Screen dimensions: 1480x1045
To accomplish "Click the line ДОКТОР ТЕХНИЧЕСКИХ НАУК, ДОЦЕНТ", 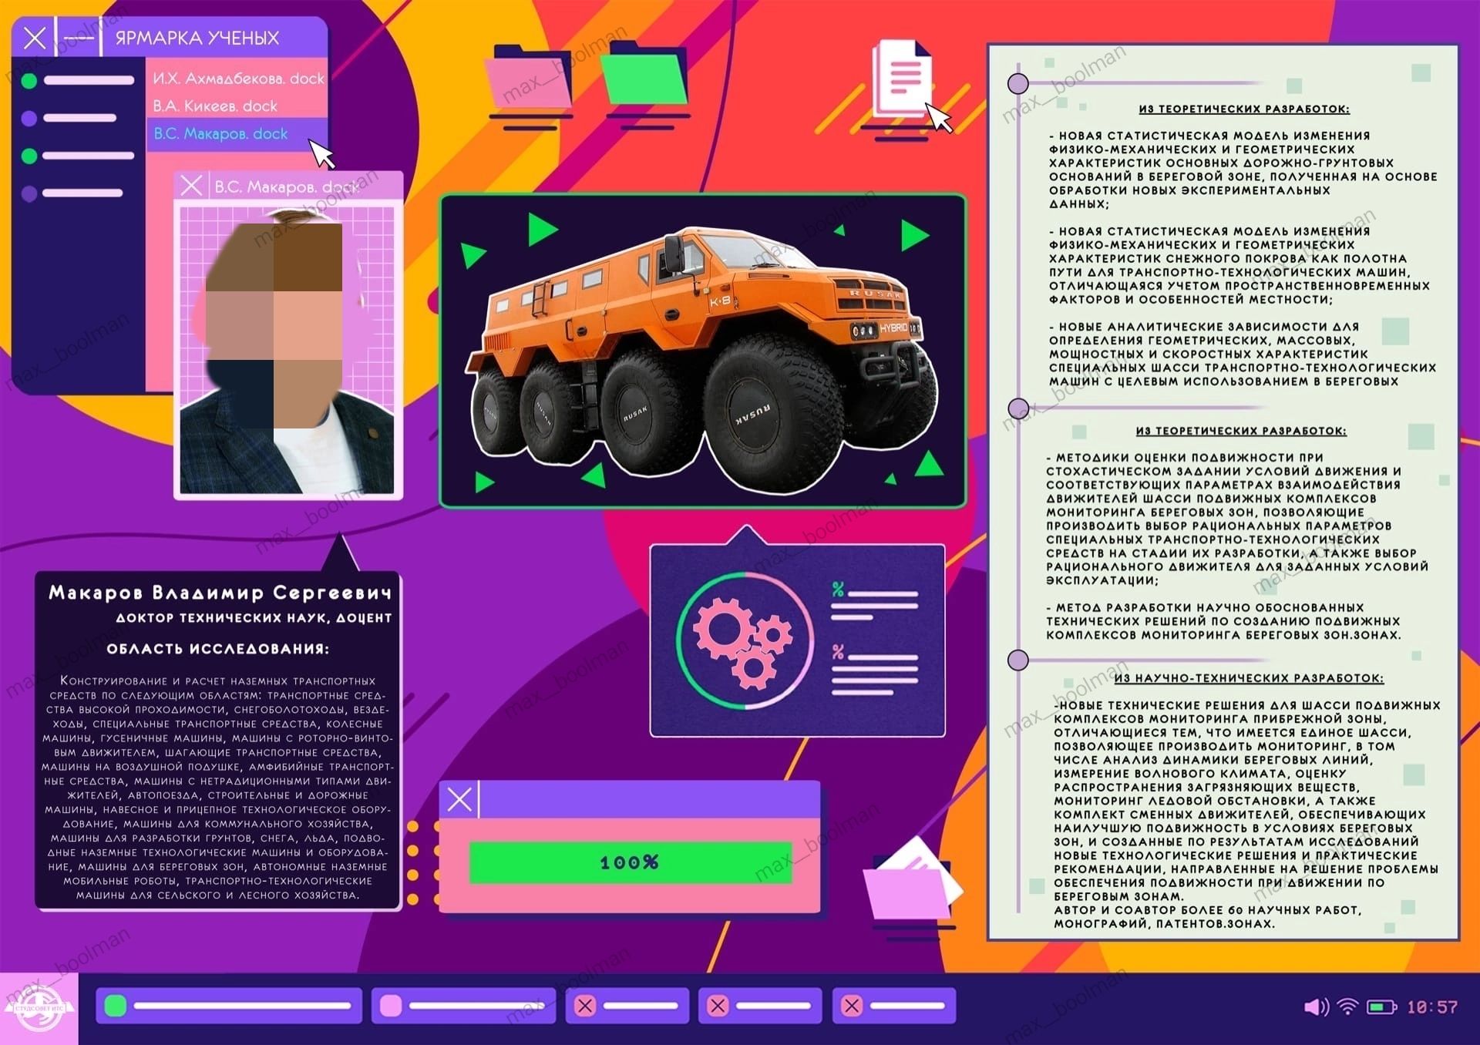I will 254,618.
